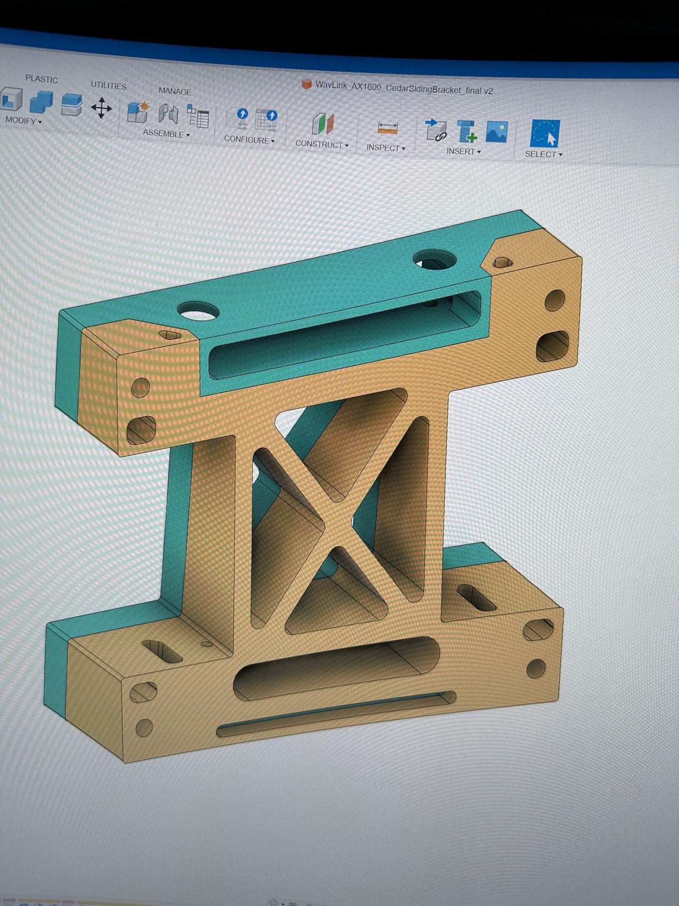The width and height of the screenshot is (679, 906).
Task: Create a New Component via its icon
Action: (138, 112)
